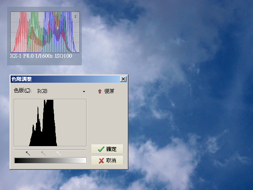Close the 色階調整 dialog

pyautogui.click(x=123, y=79)
